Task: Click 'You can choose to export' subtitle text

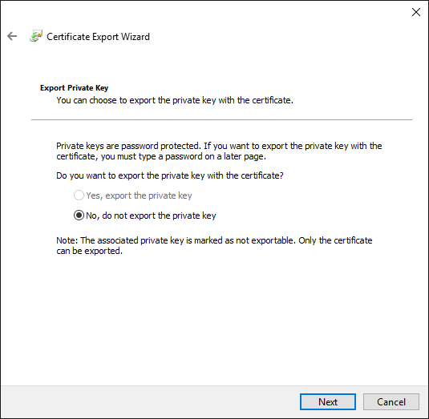Action: point(175,100)
